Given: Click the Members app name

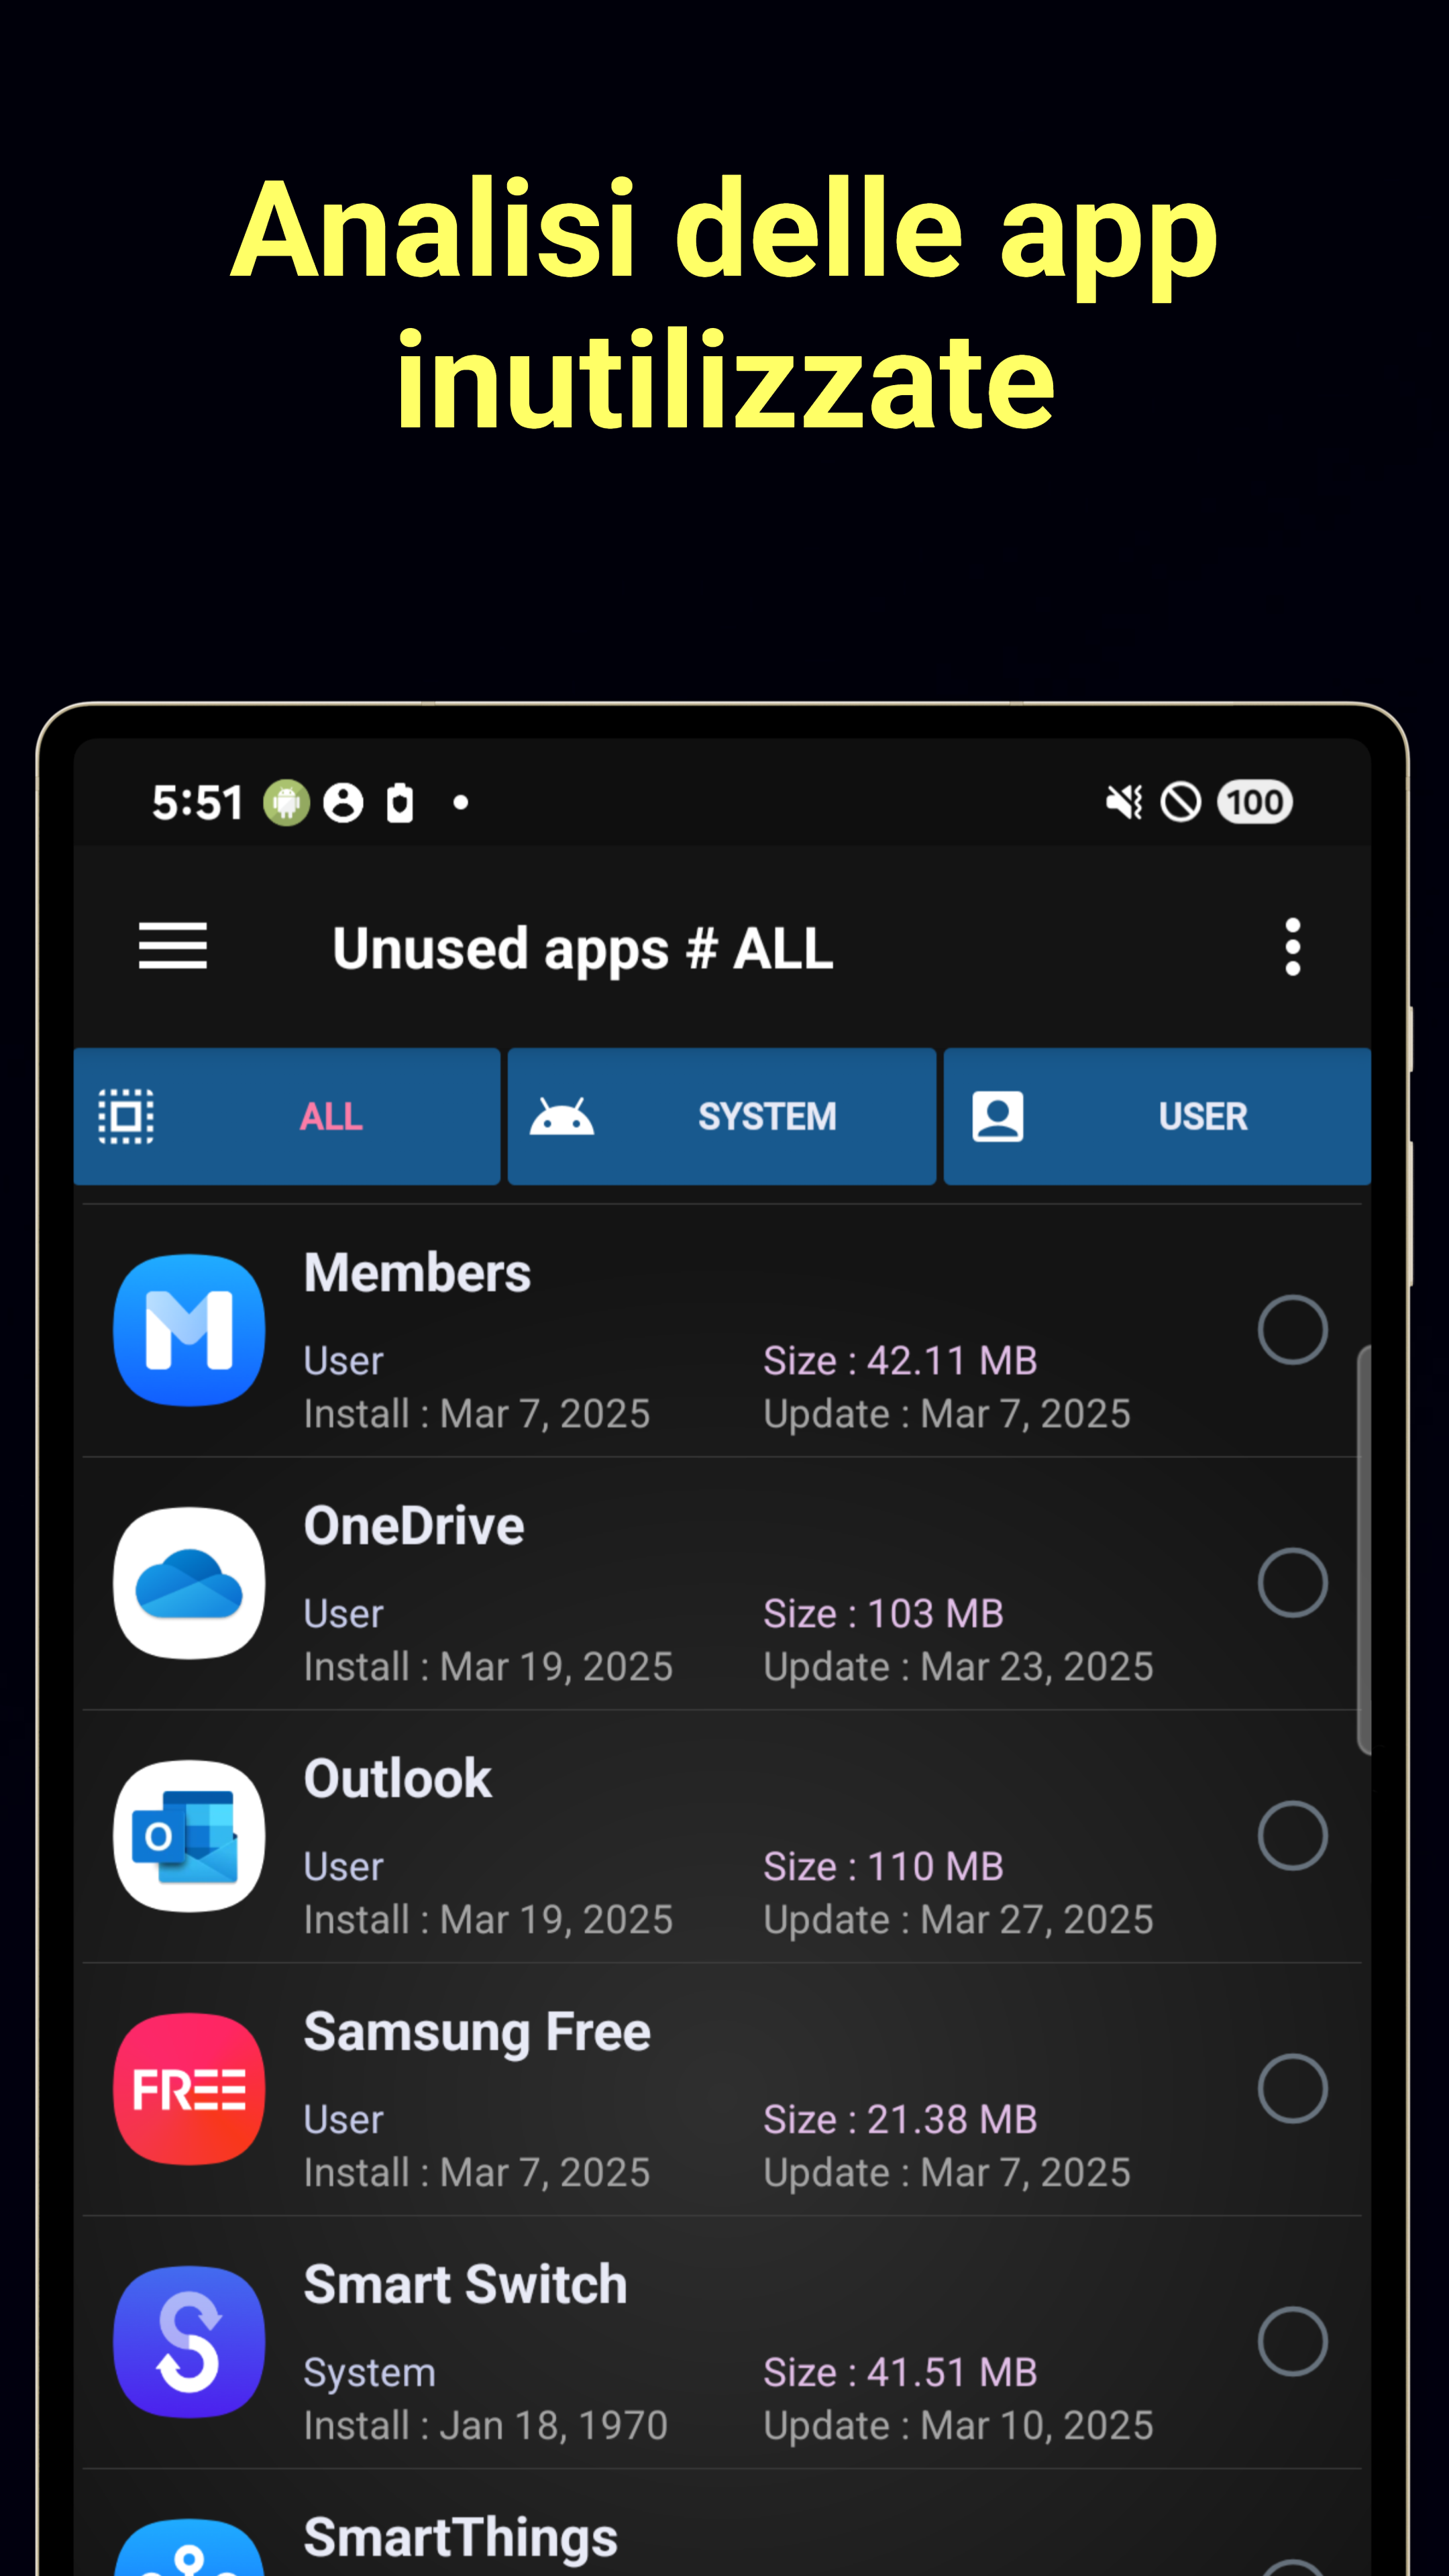Looking at the screenshot, I should pos(417,1273).
